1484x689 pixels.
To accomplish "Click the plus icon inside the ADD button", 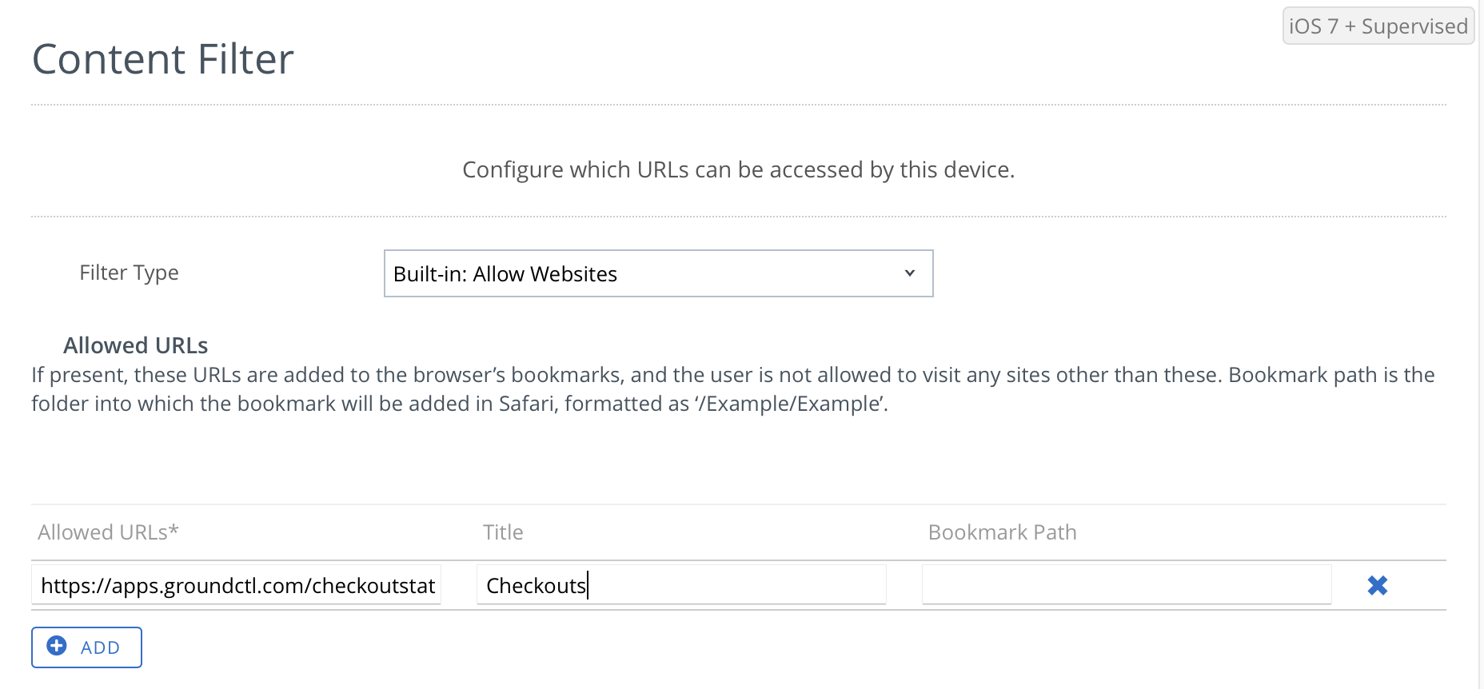I will coord(57,646).
